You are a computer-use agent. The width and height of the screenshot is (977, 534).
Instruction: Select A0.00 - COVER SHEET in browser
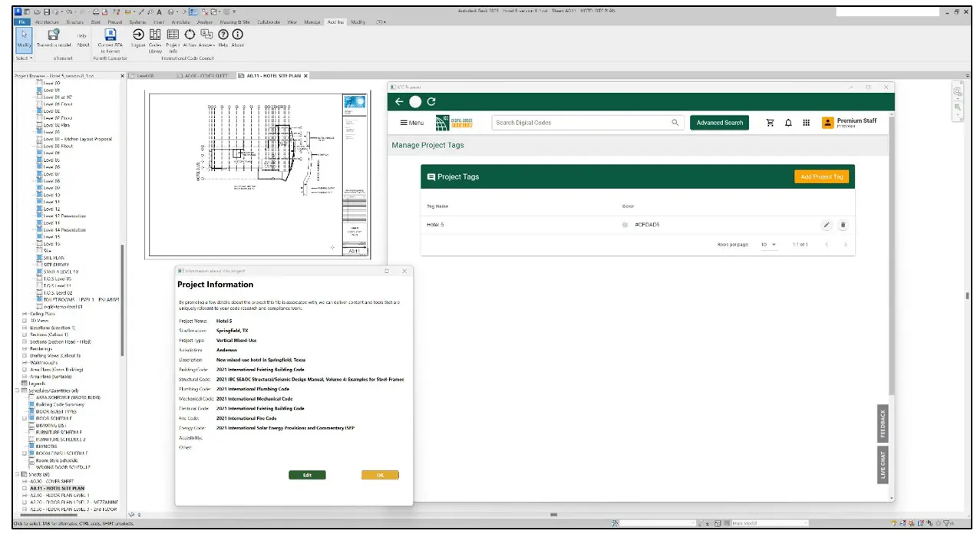pyautogui.click(x=52, y=481)
